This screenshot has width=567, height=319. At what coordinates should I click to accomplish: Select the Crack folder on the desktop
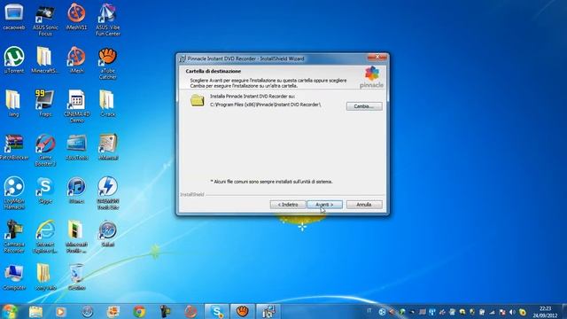click(x=108, y=104)
